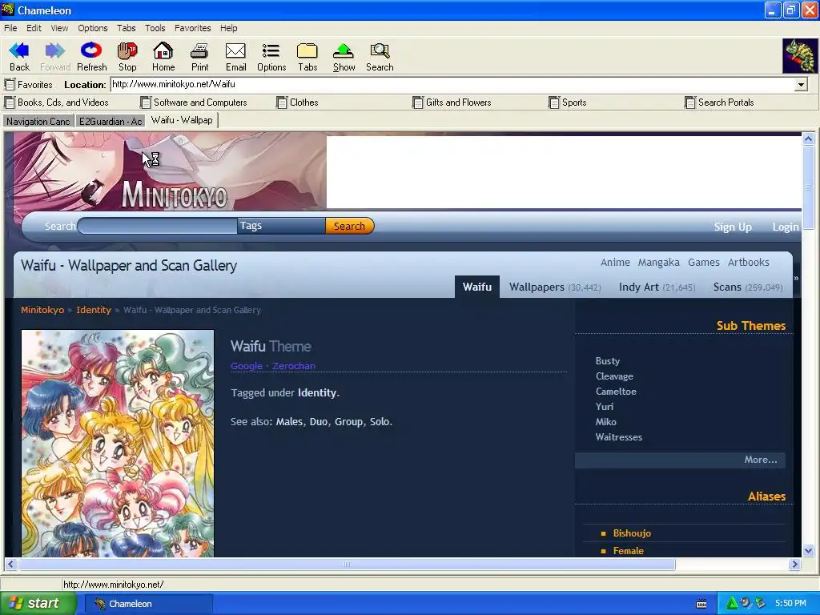This screenshot has width=820, height=615.
Task: Open the Zerochan link
Action: click(293, 366)
